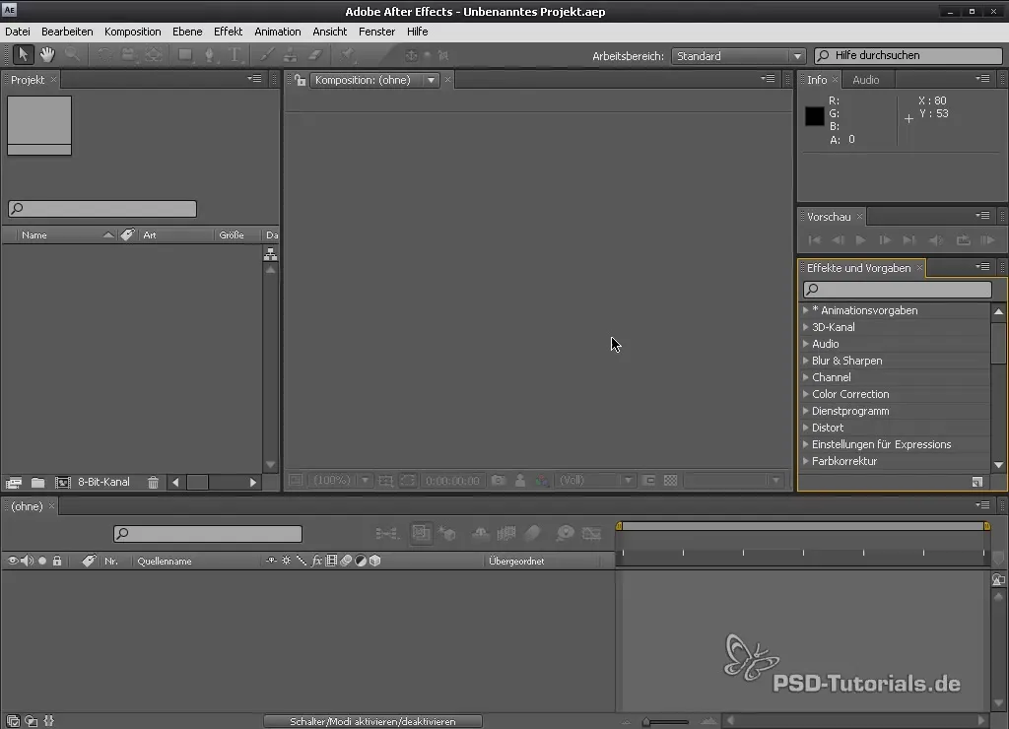Click the composition mini-flowchart icon in timeline
Viewport: 1009px width, 729px height.
(386, 533)
